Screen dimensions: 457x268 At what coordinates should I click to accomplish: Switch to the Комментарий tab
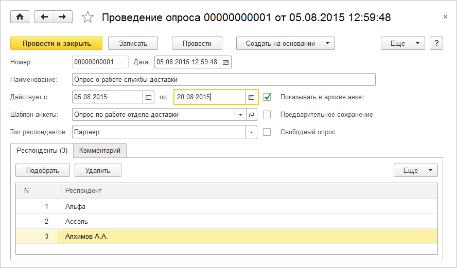coord(100,150)
